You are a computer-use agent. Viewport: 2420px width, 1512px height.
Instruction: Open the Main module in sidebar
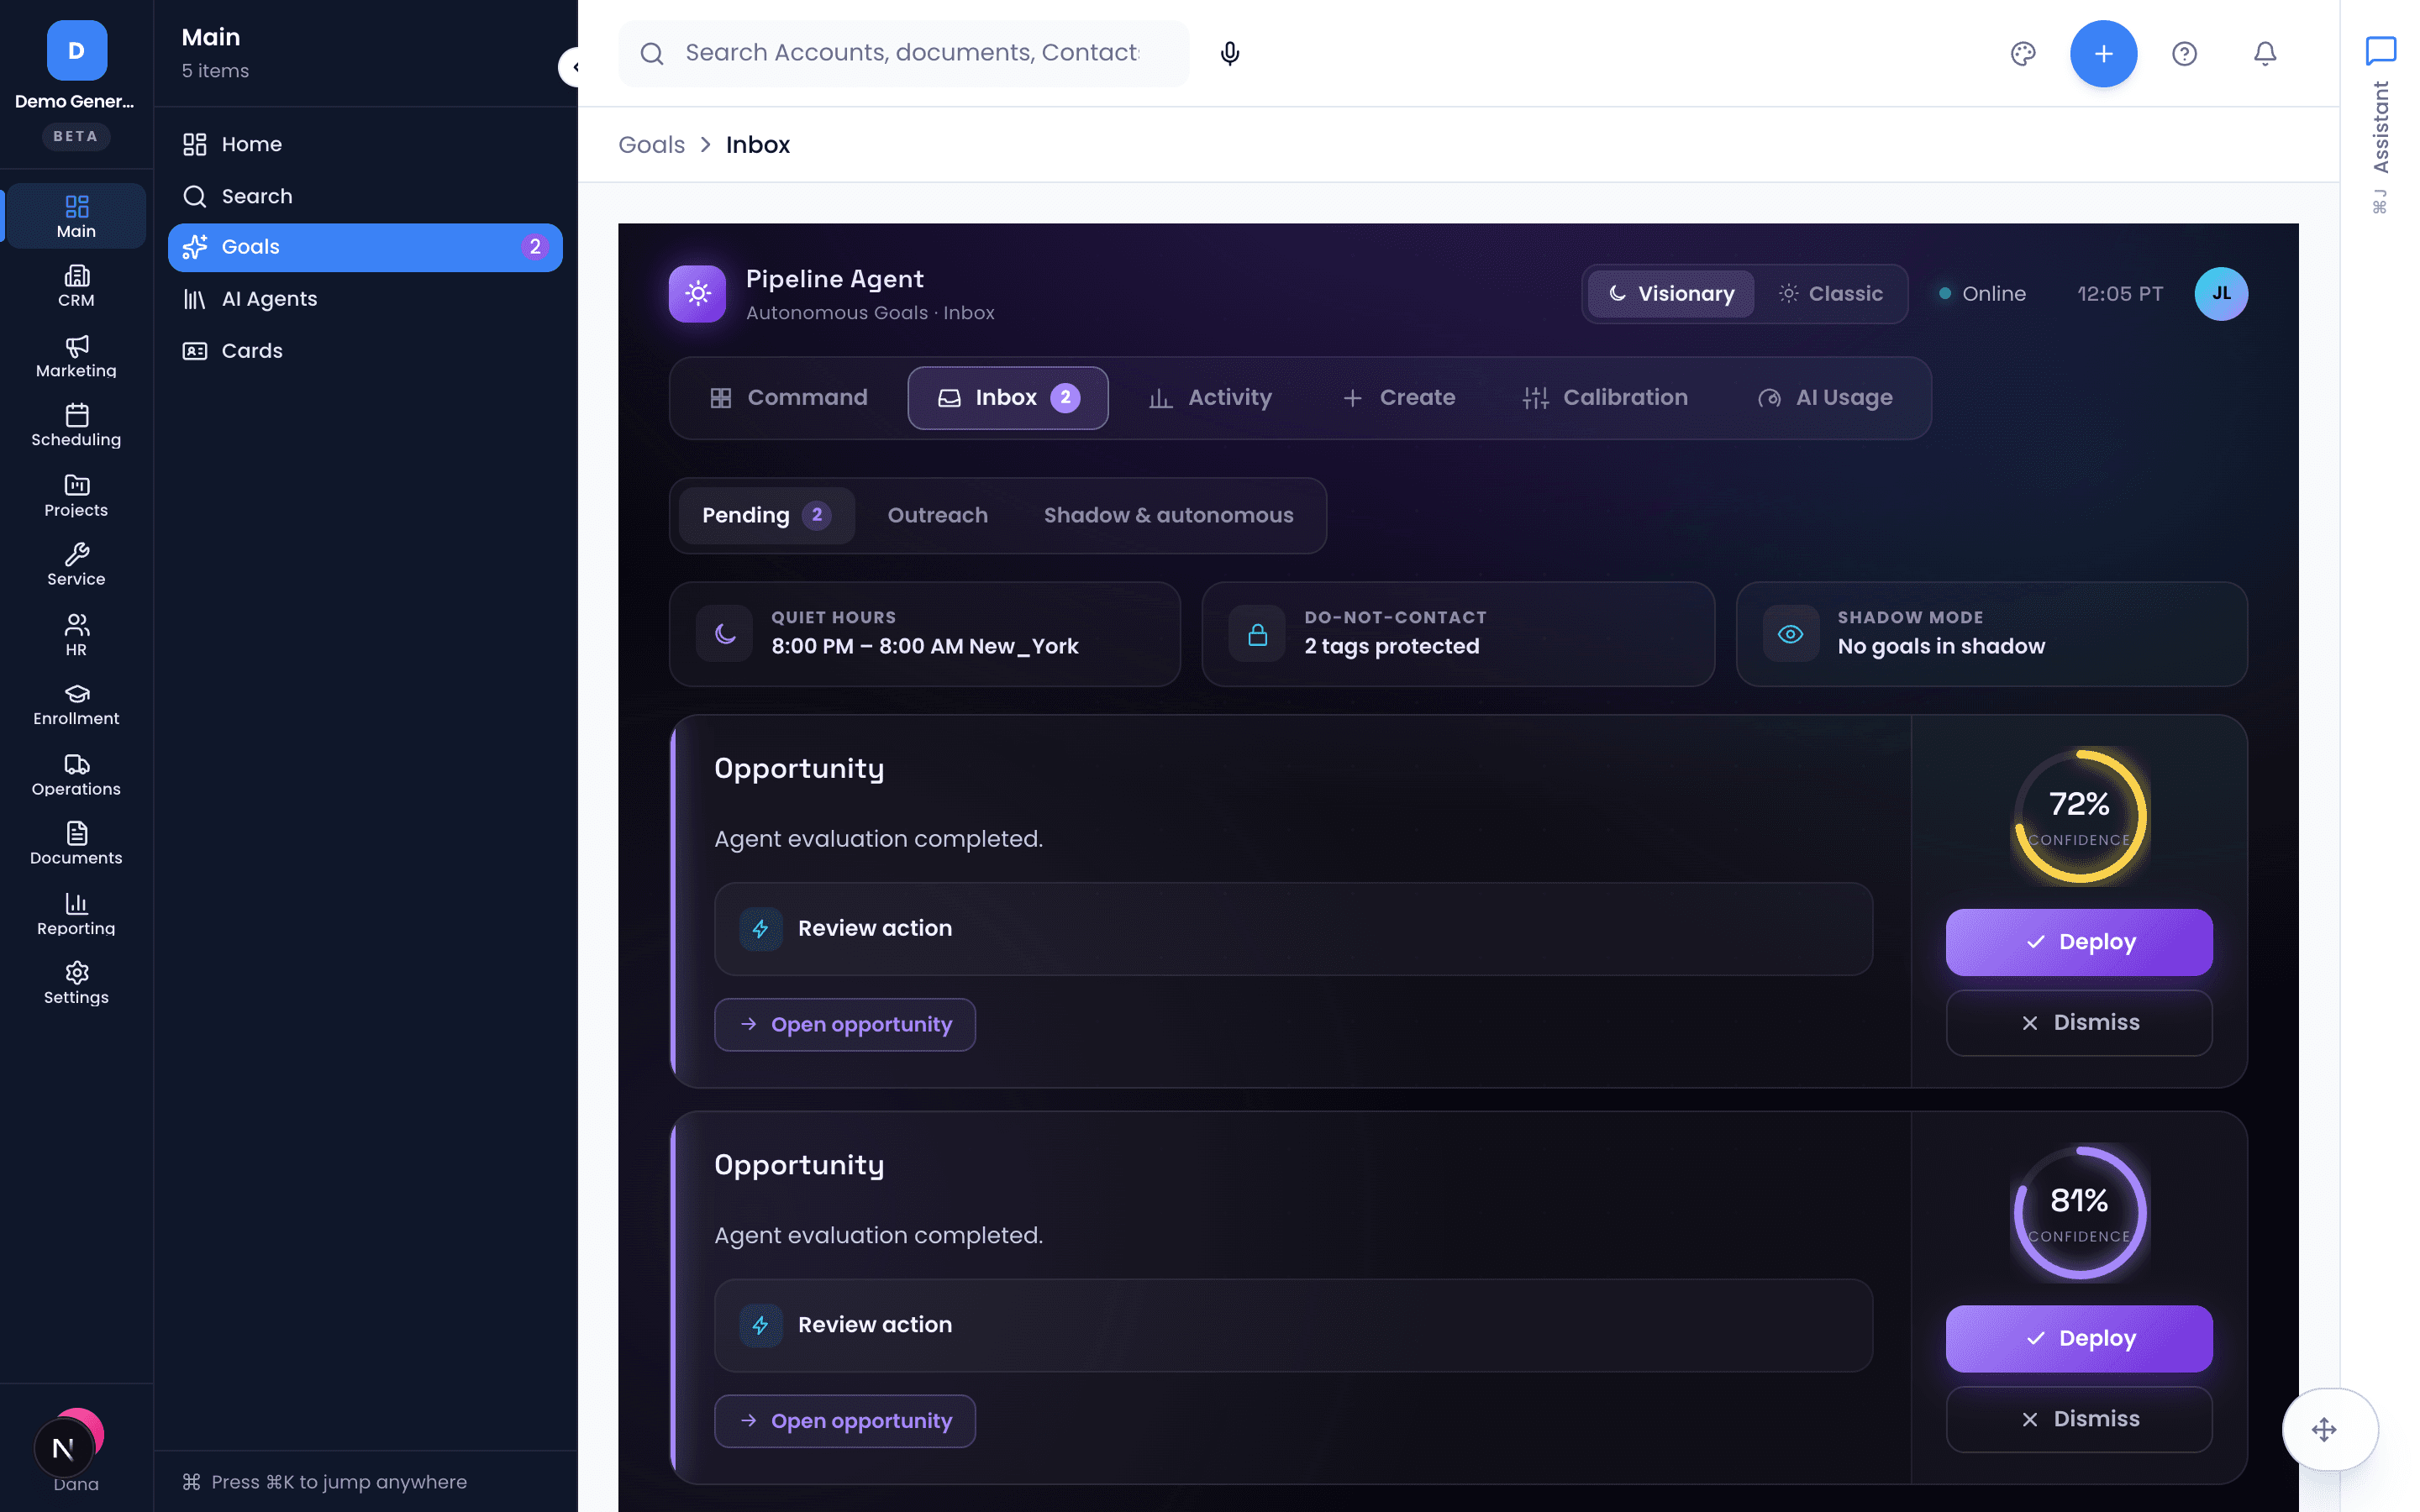tap(76, 216)
